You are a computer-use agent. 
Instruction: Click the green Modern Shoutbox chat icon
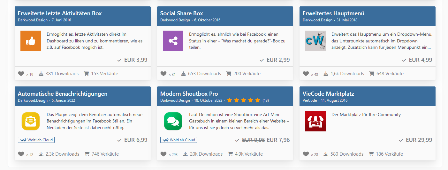173,121
